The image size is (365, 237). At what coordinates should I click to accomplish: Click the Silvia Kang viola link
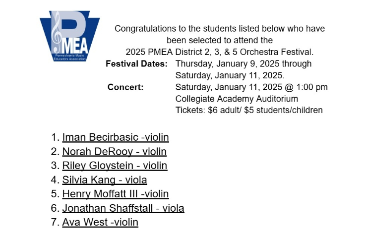[105, 180]
